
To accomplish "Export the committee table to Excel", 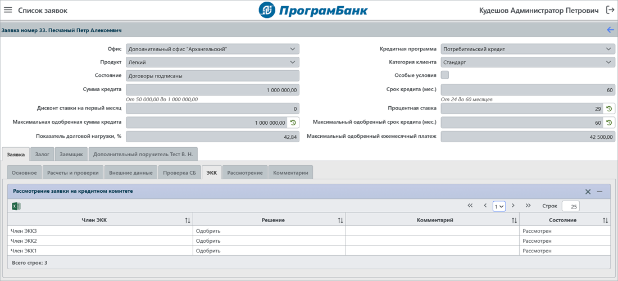I will (x=16, y=206).
